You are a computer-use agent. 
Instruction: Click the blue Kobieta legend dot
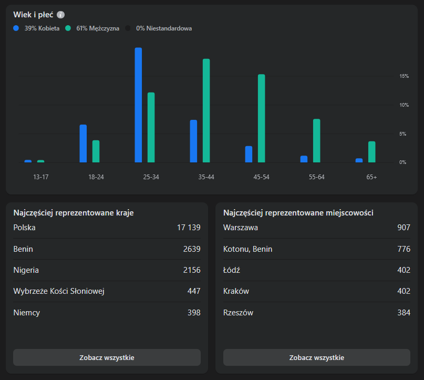pos(16,28)
